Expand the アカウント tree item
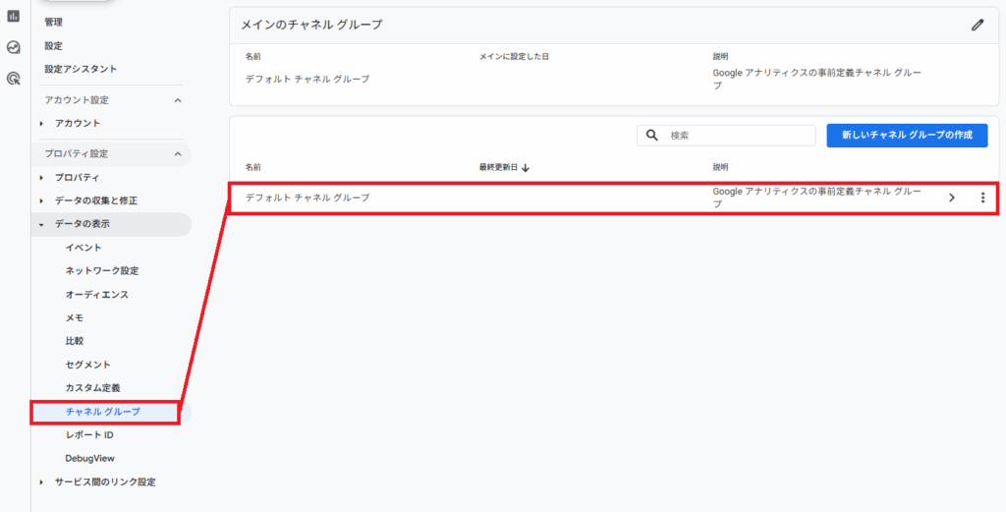1006x512 pixels. tap(41, 123)
